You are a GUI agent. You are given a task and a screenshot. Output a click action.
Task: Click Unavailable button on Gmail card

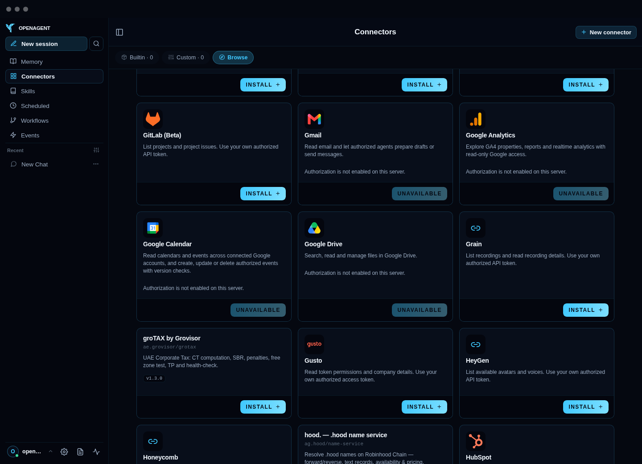click(420, 194)
